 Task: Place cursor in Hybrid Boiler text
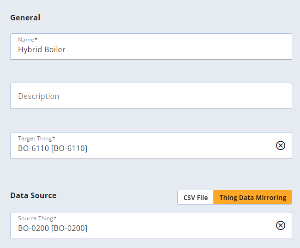[x=42, y=49]
